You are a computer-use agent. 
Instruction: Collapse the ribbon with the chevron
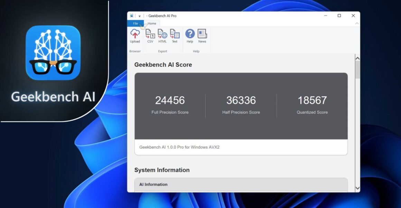click(357, 23)
